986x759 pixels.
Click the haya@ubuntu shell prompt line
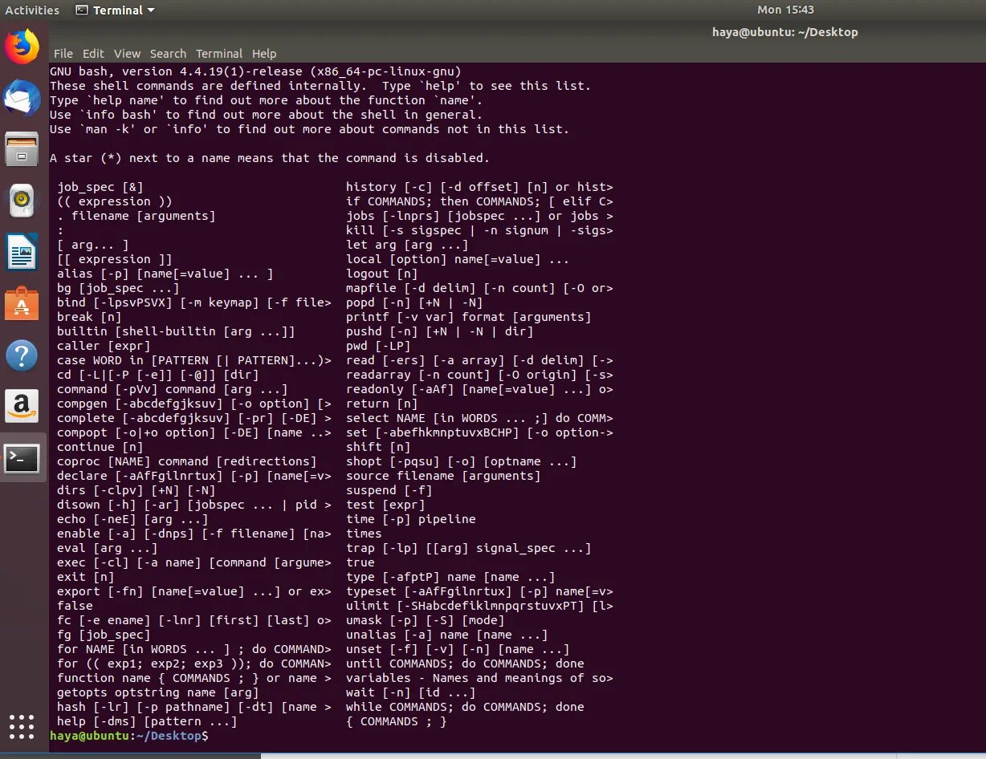(x=128, y=736)
